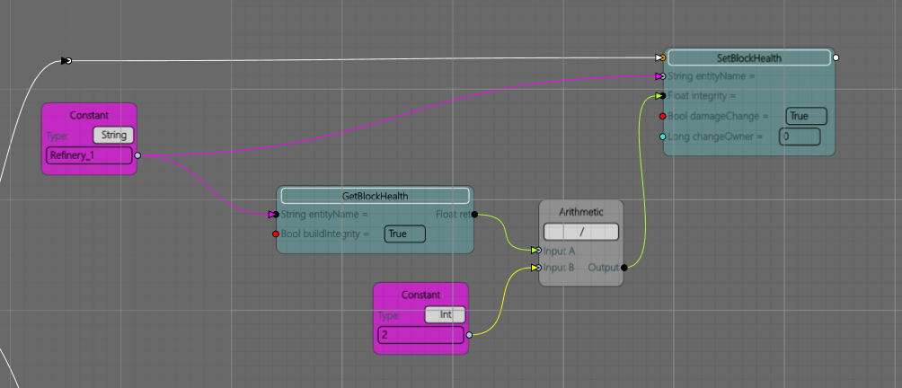Screen dimensions: 902x388
Task: Click the Float integrity input pin
Action: [661, 96]
